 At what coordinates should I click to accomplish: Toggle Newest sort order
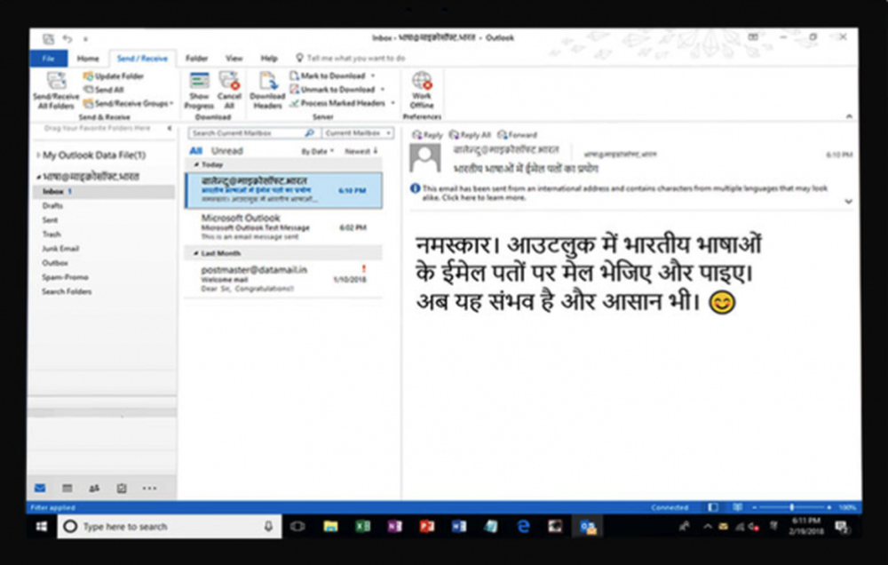tap(361, 151)
